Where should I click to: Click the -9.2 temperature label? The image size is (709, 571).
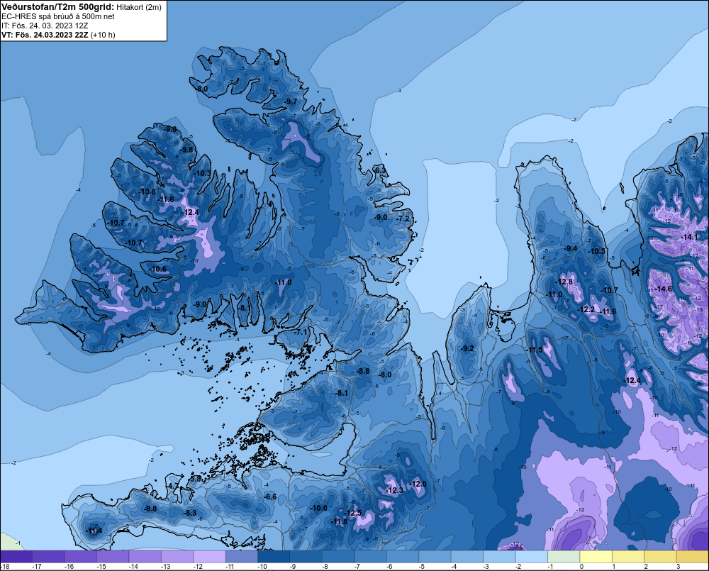pos(467,348)
